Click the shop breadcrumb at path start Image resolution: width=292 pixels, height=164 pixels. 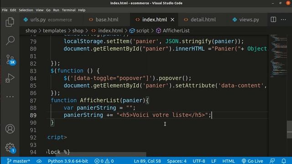click(31, 31)
